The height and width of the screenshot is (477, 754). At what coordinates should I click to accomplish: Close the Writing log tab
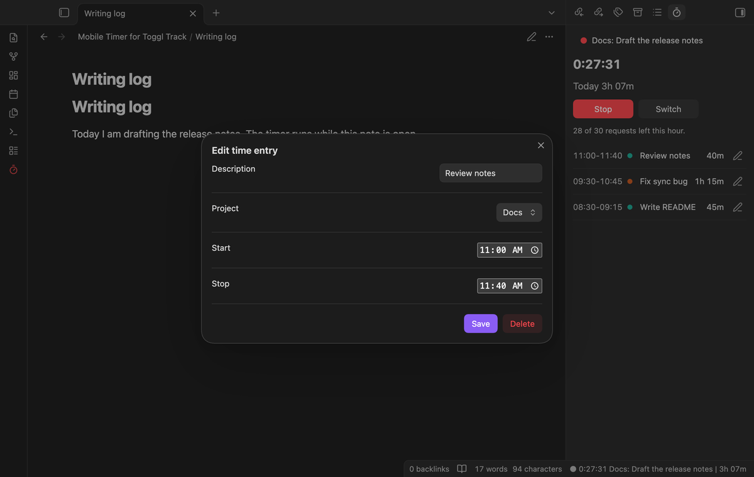click(192, 13)
